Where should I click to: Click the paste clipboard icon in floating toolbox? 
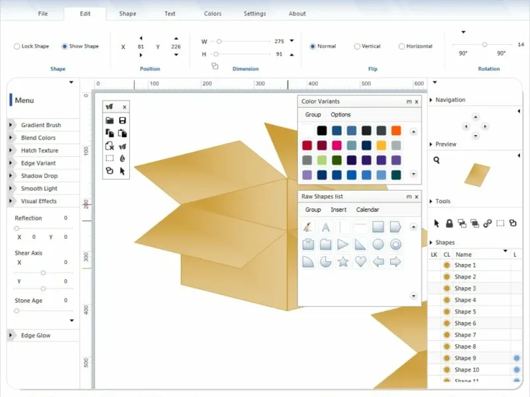click(x=123, y=134)
